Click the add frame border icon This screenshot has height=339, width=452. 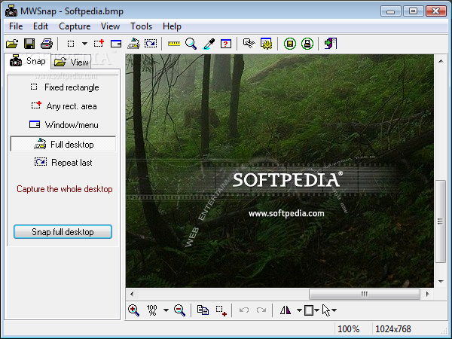309,310
